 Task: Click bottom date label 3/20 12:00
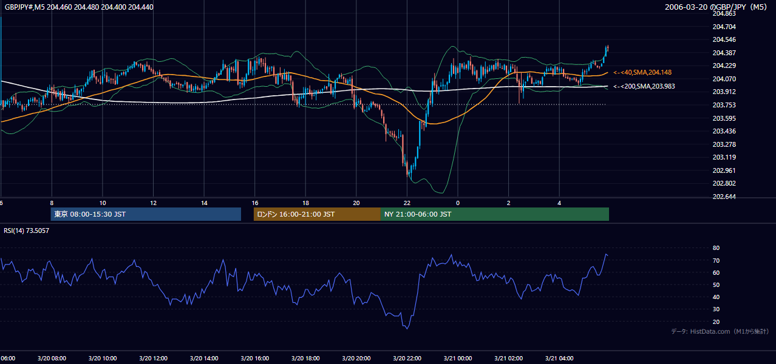154,359
